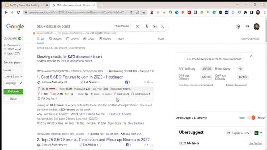This screenshot has height=150, width=267.
Task: Click the Set locale button
Action: [13, 92]
